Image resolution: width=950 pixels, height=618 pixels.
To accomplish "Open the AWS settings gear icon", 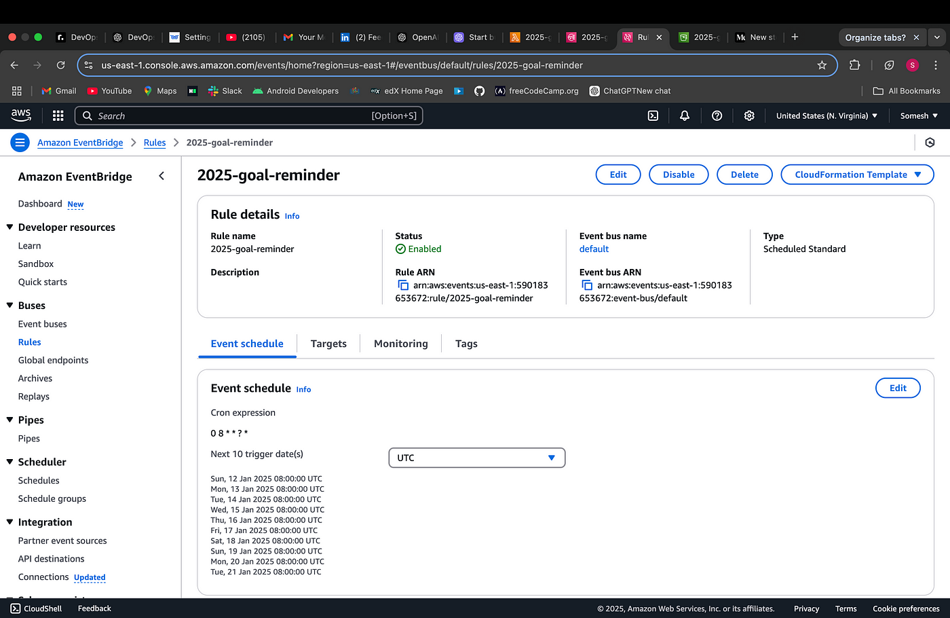I will (749, 116).
